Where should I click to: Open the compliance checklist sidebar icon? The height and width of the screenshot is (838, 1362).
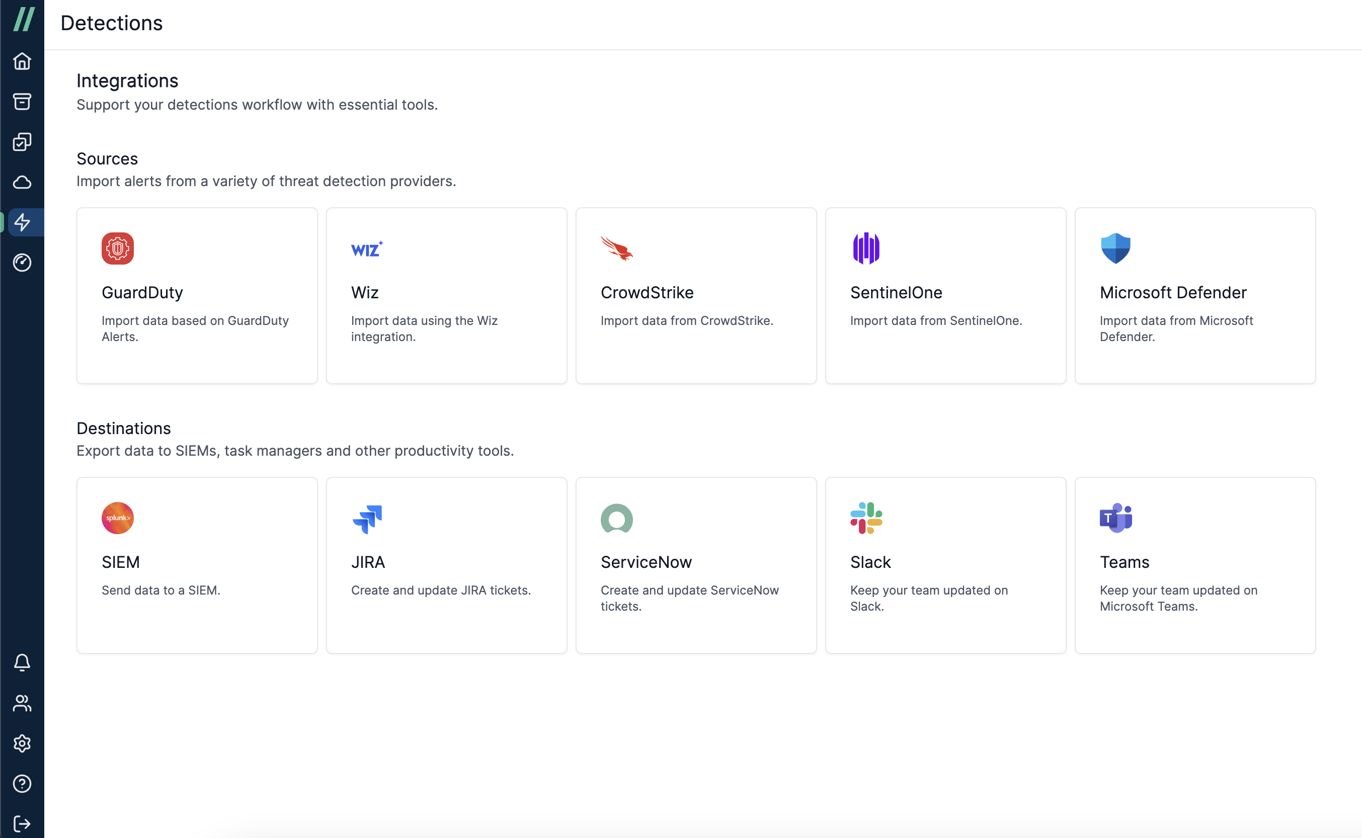pos(22,142)
